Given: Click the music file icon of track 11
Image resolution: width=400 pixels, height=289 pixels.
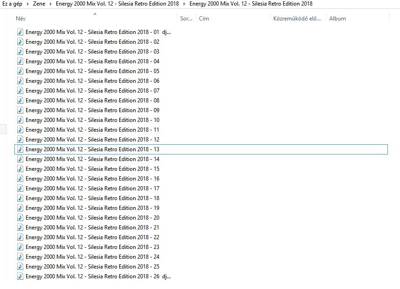Looking at the screenshot, I should [20, 129].
